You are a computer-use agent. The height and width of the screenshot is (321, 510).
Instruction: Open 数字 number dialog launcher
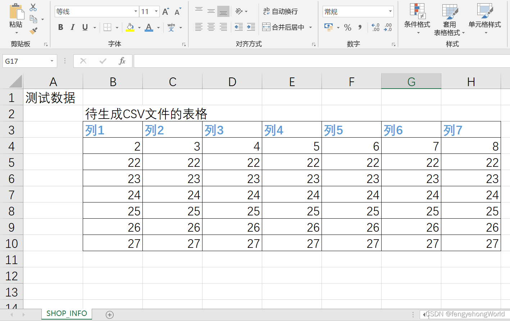[393, 44]
